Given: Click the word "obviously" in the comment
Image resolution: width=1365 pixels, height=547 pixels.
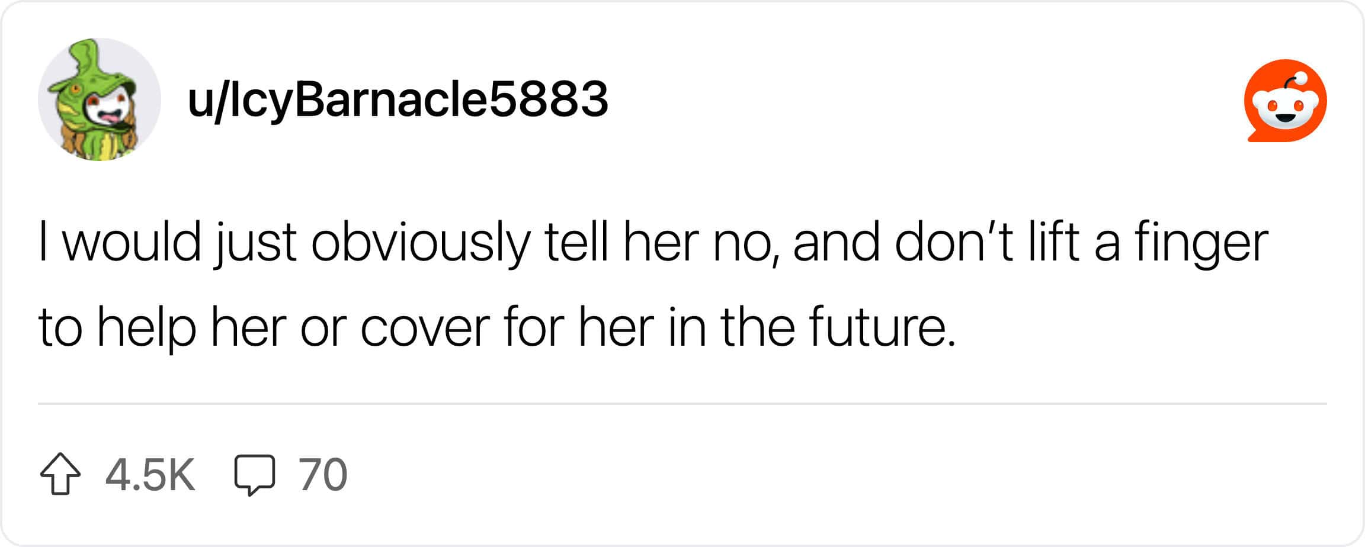Looking at the screenshot, I should point(420,243).
